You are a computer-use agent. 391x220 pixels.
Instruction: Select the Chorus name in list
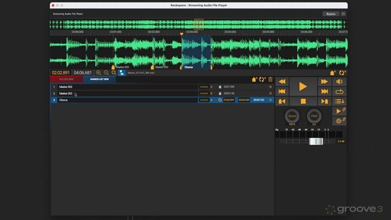(64, 100)
